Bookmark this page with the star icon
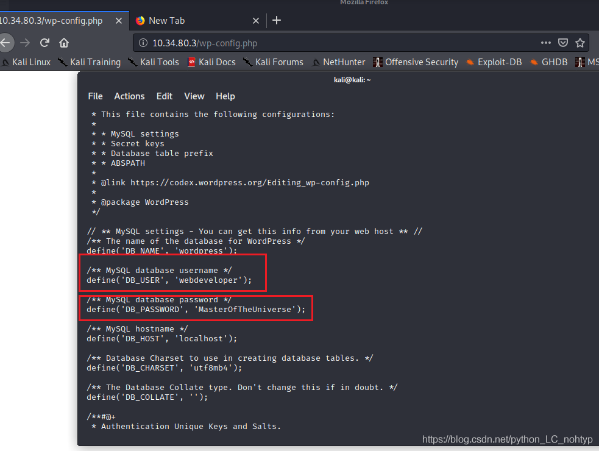 (x=580, y=43)
